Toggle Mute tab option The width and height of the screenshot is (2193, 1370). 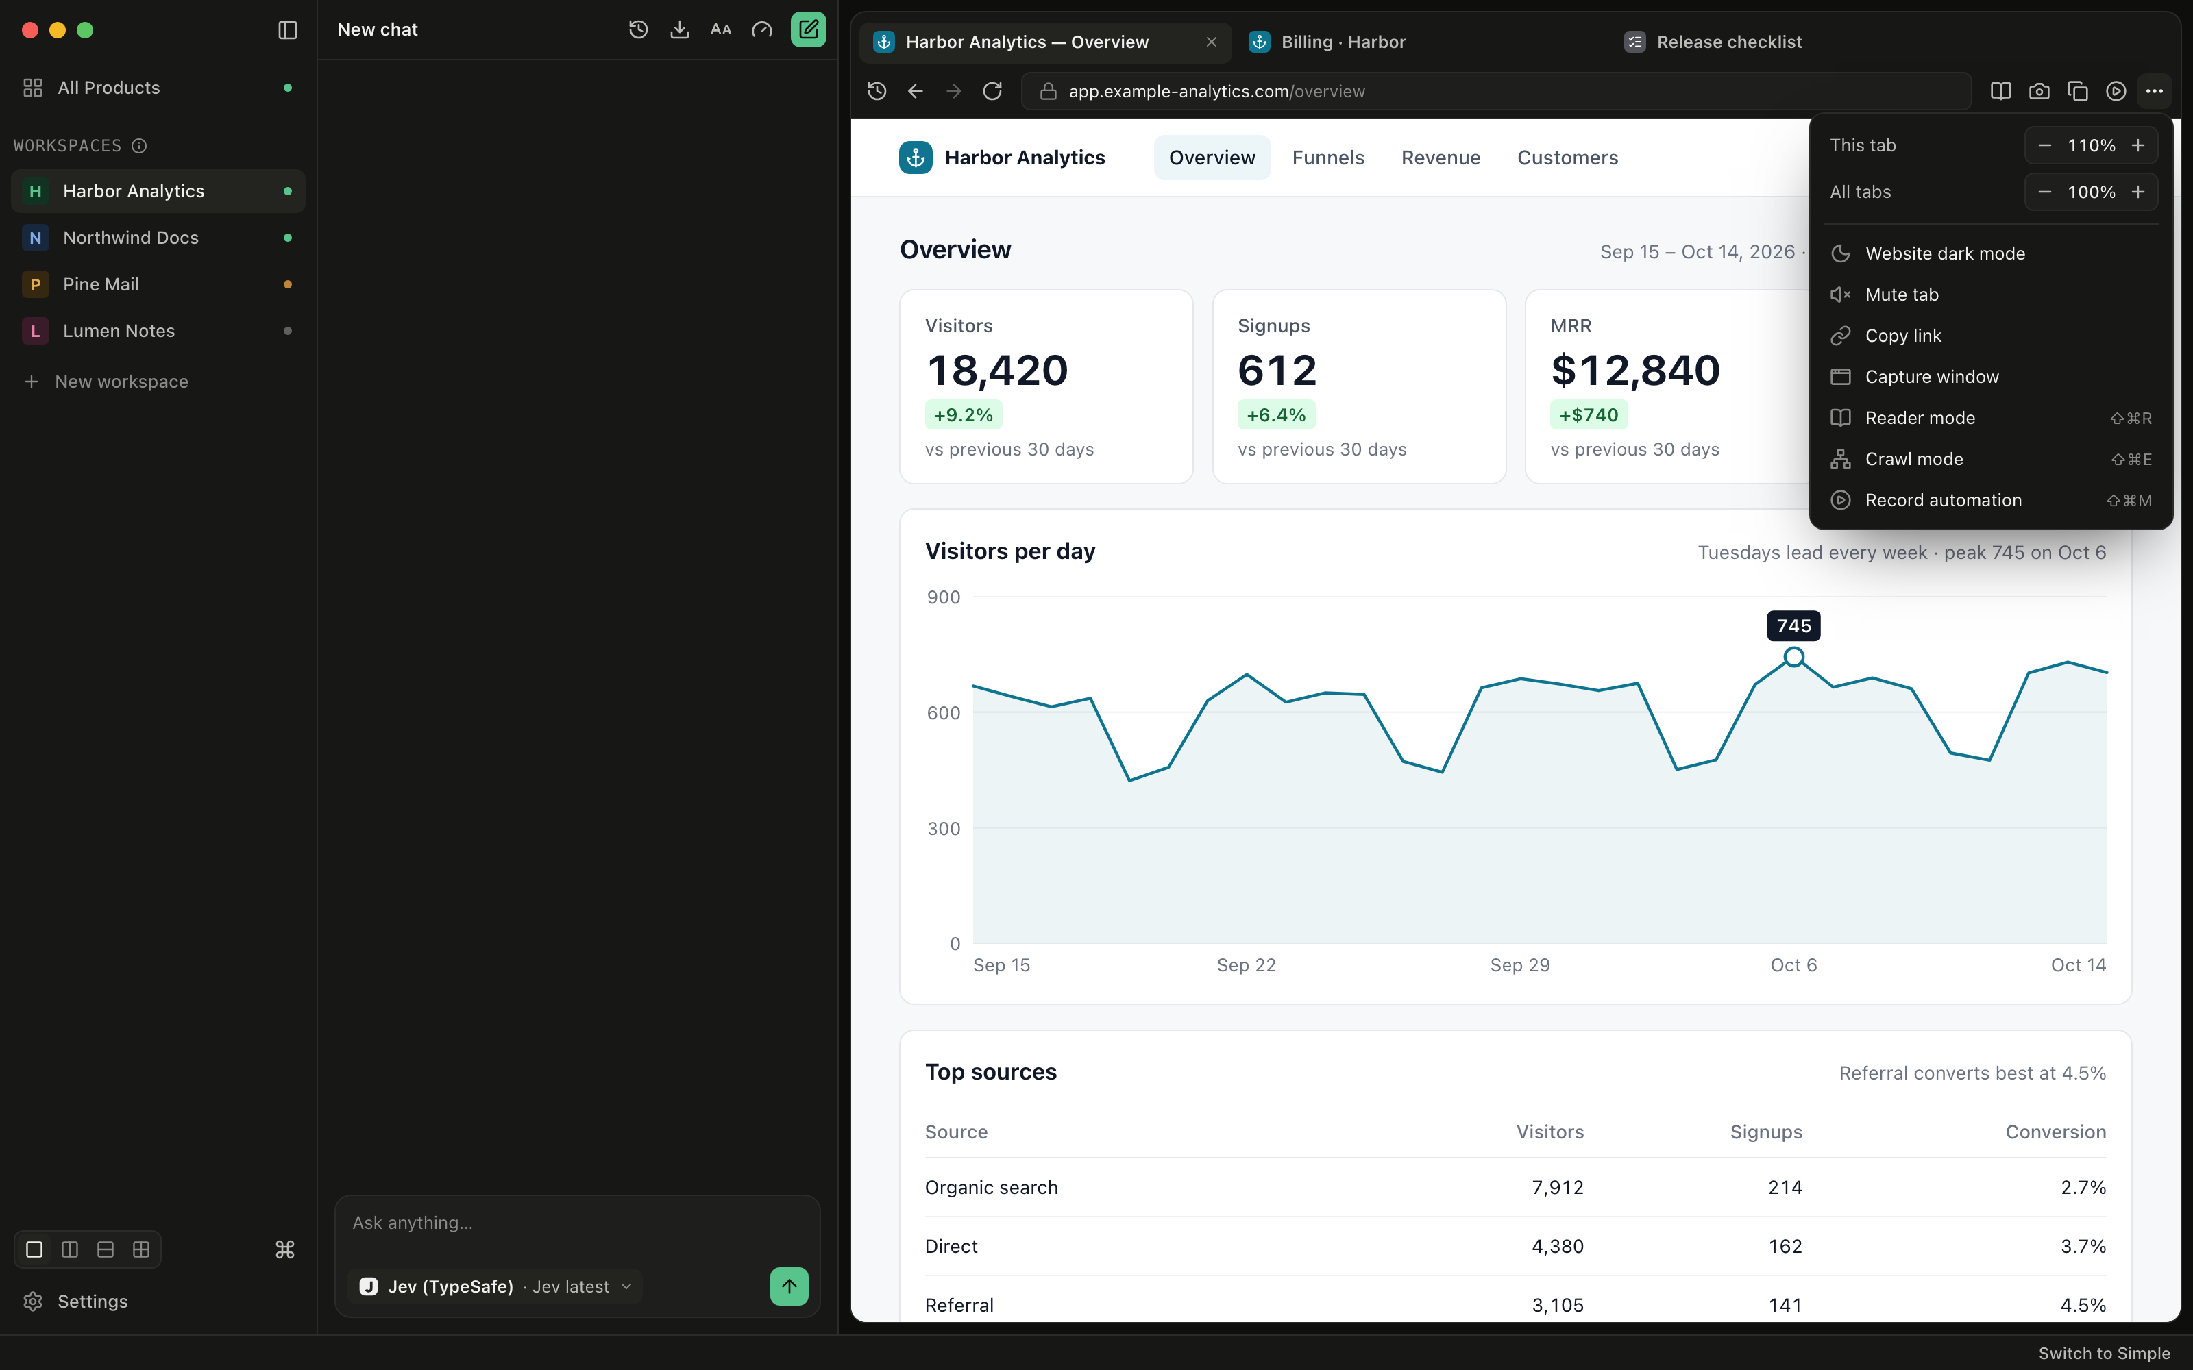1990,295
